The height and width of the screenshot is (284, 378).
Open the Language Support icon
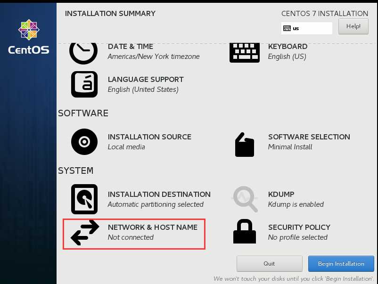point(84,84)
